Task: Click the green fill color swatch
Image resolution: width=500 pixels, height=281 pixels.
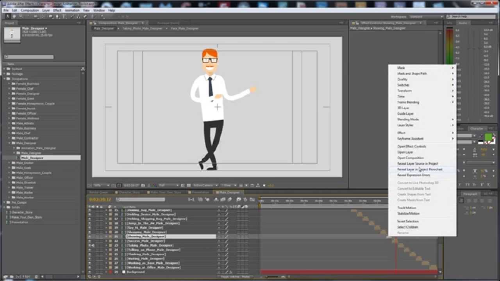Action: pos(488,137)
